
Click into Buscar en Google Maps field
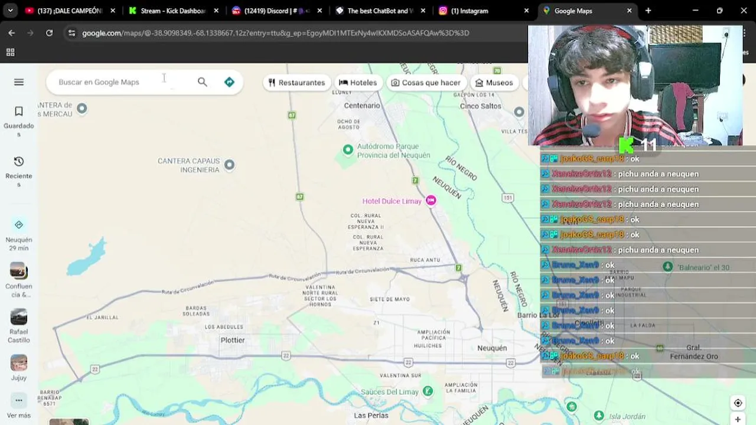121,82
